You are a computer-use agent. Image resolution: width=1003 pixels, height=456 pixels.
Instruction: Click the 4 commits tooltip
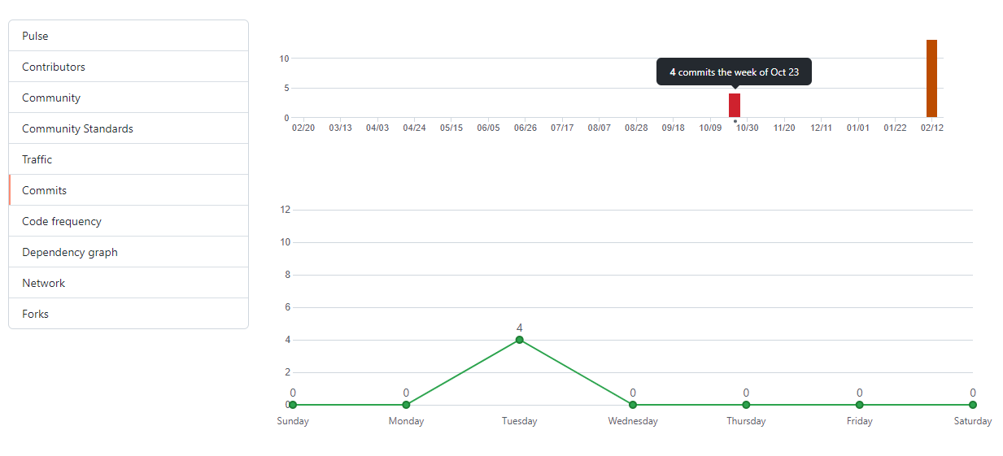tap(735, 72)
